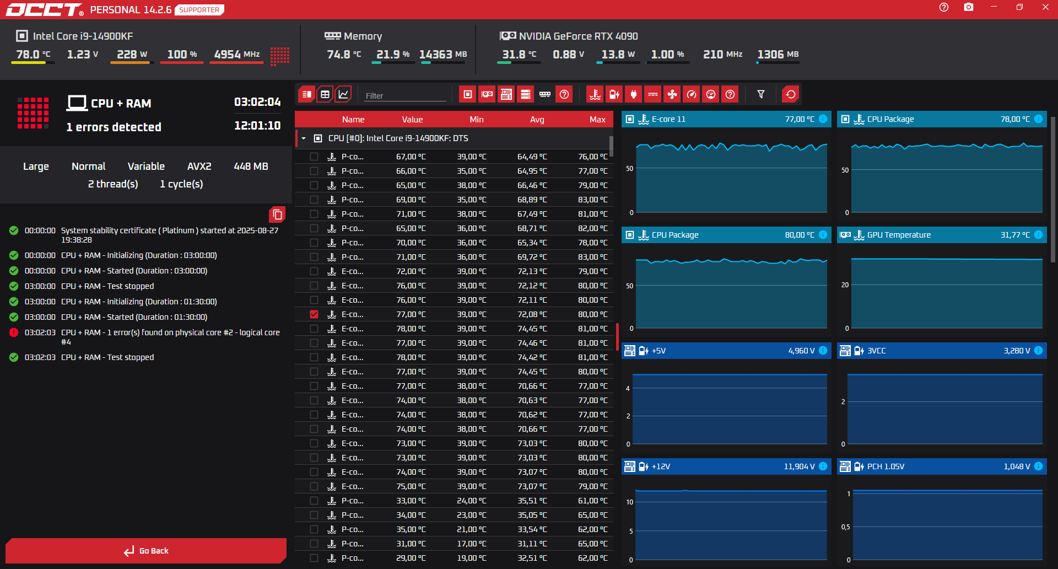1058x569 pixels.
Task: Uncheck the E-core row with average 72,08 °C
Action: click(314, 314)
